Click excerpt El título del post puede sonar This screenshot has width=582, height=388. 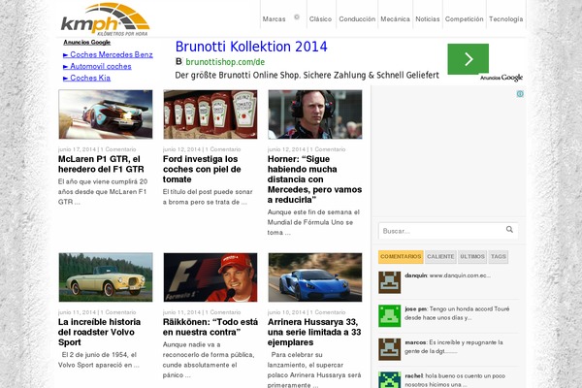click(x=208, y=197)
